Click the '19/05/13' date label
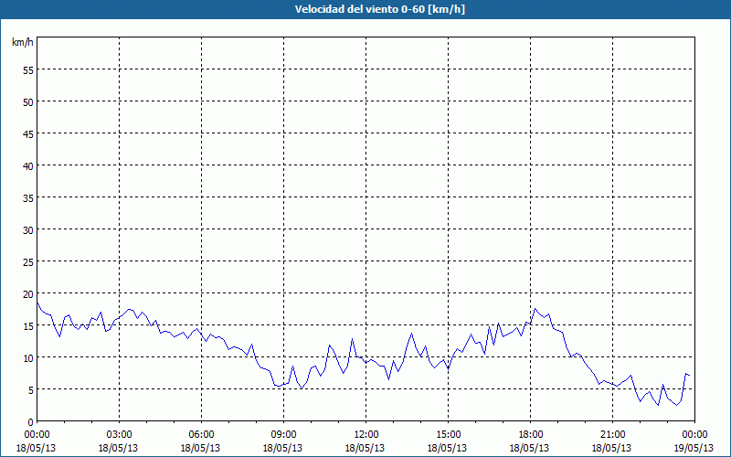Screen dimensions: 731x457 694,448
